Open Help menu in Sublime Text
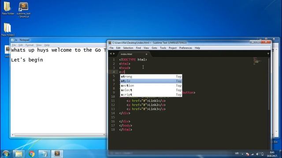This screenshot has height=158, width=282. [x=197, y=48]
